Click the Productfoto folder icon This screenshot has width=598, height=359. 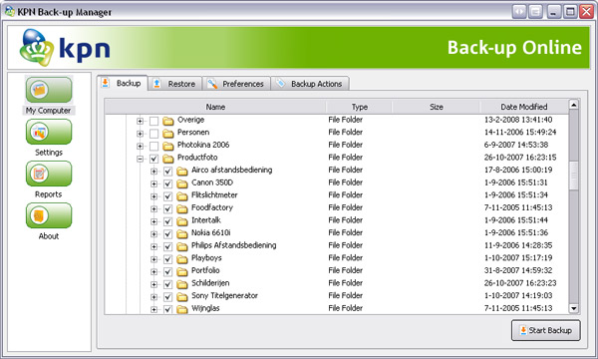[168, 159]
